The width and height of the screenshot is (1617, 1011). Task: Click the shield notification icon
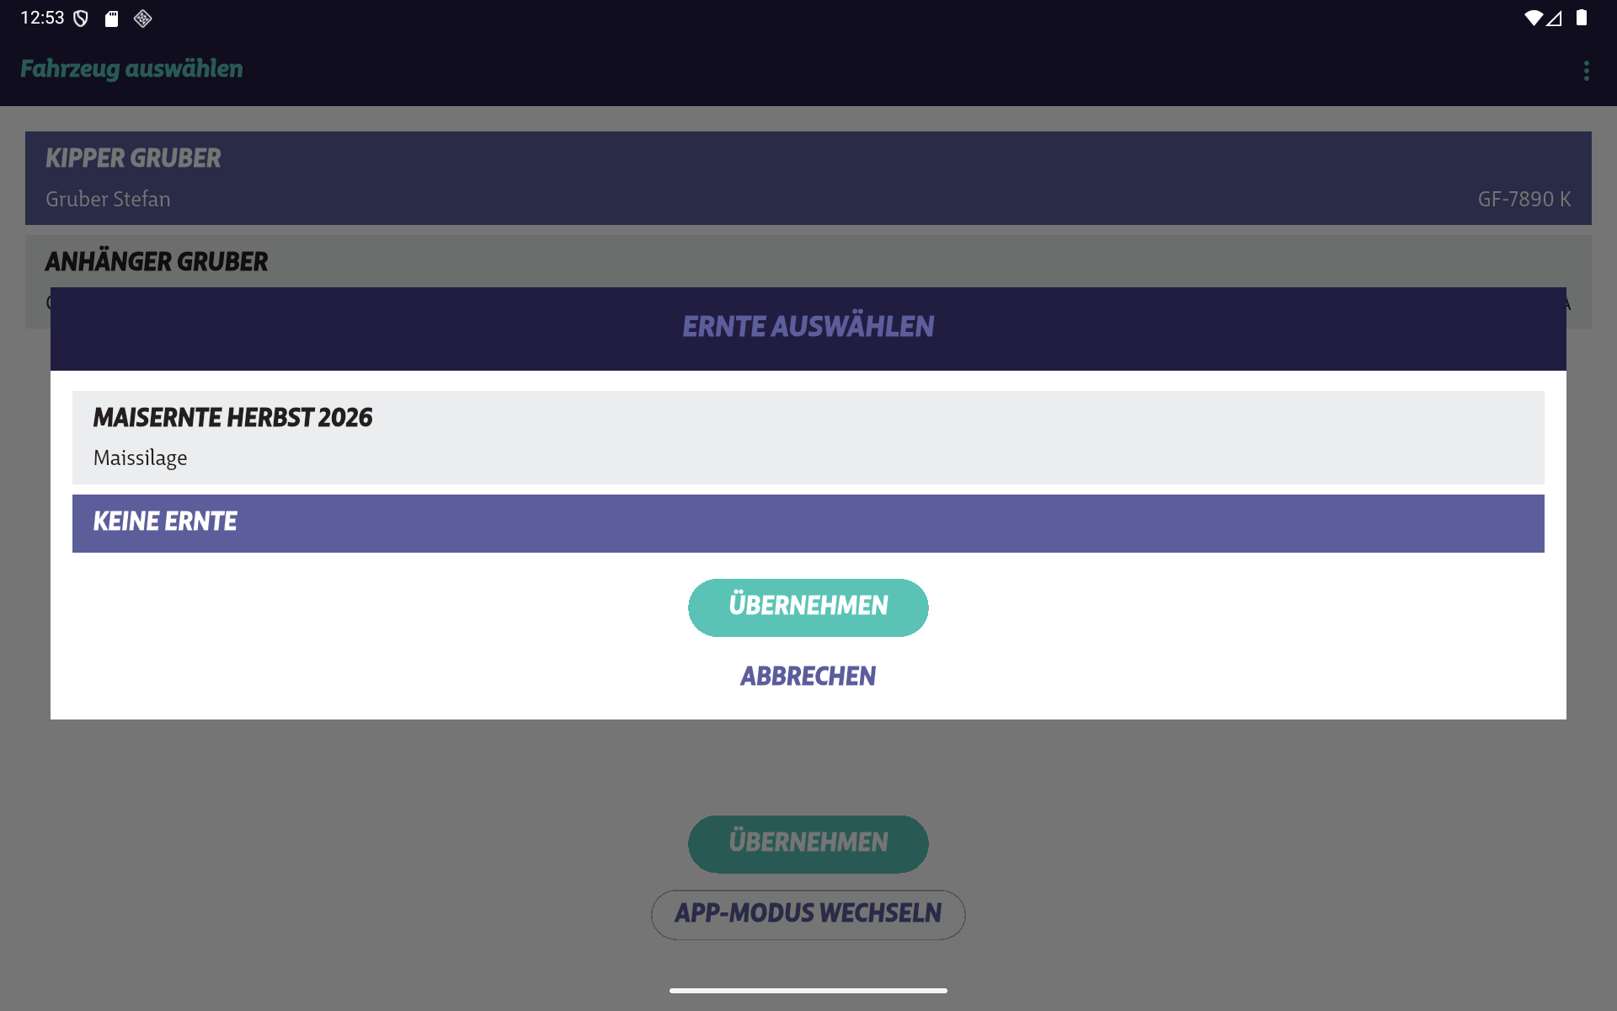[x=80, y=18]
